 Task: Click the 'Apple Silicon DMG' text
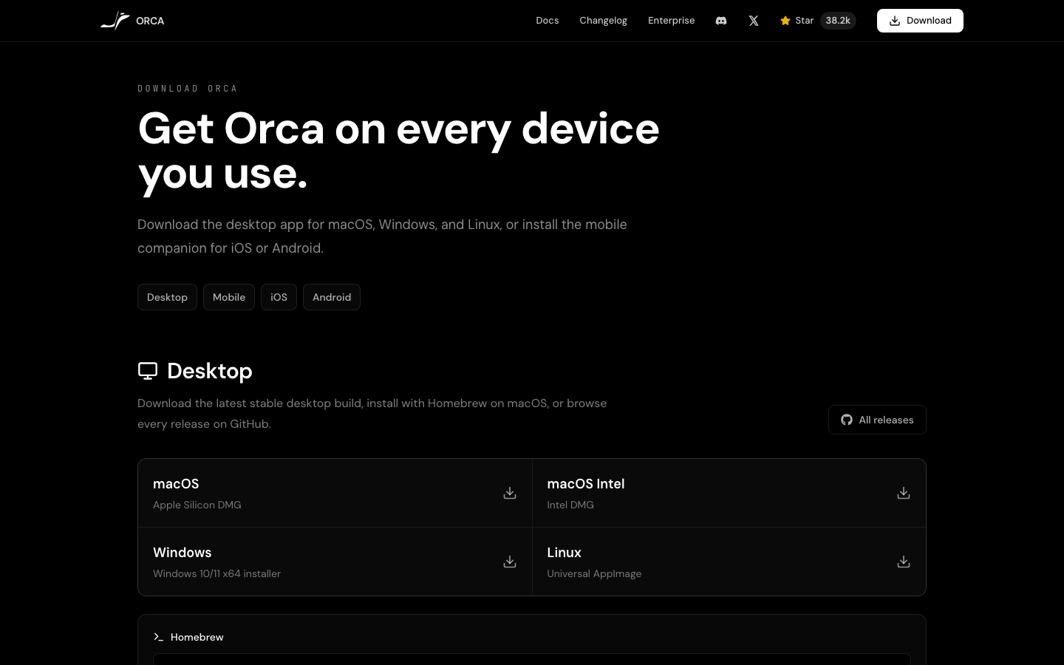tap(197, 505)
